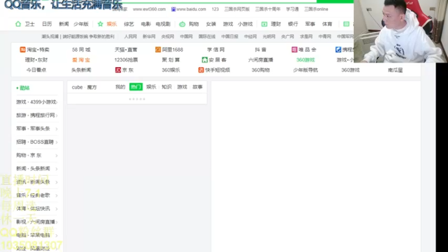Open the 360购物 link
This screenshot has width=448, height=252.
(260, 70)
